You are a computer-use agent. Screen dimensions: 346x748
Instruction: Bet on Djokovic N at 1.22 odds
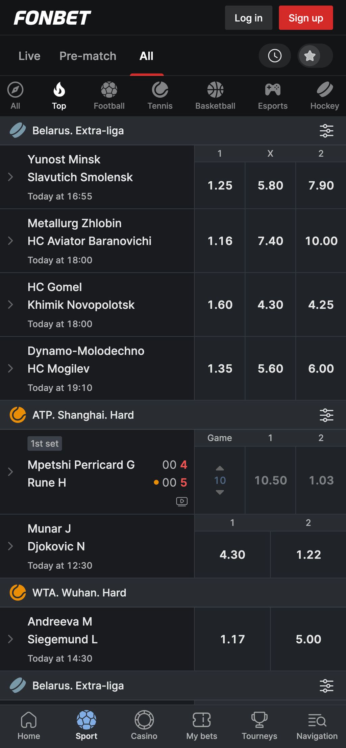click(x=308, y=554)
